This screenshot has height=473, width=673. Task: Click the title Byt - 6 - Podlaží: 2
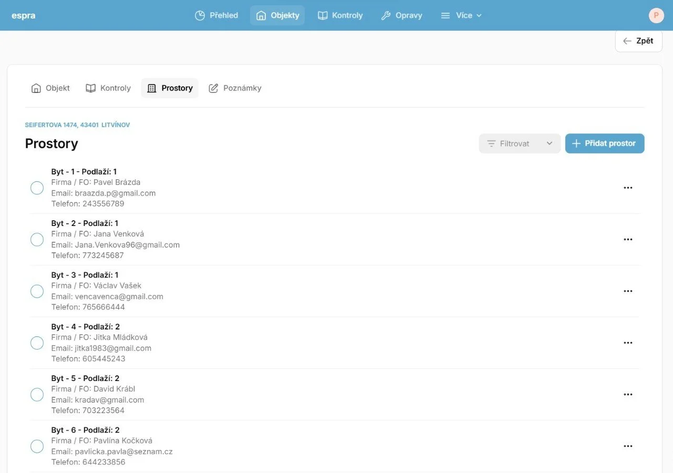tap(86, 430)
